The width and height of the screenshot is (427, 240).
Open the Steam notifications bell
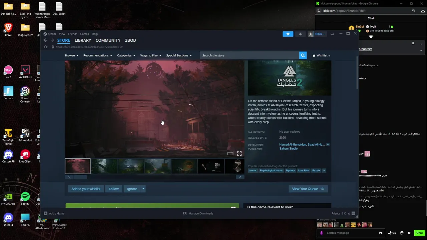[300, 34]
